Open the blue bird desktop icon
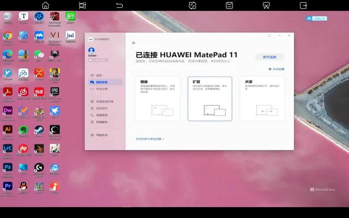The height and width of the screenshot is (218, 349). 55,112
